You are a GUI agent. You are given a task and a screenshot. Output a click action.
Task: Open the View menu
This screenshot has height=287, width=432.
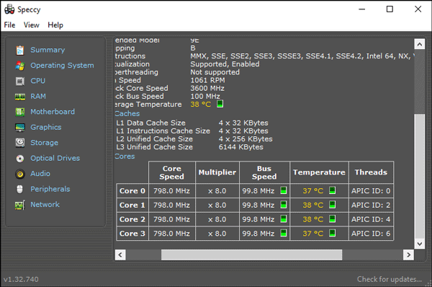coord(32,25)
